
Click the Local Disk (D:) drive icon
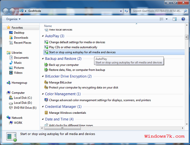point(11,103)
